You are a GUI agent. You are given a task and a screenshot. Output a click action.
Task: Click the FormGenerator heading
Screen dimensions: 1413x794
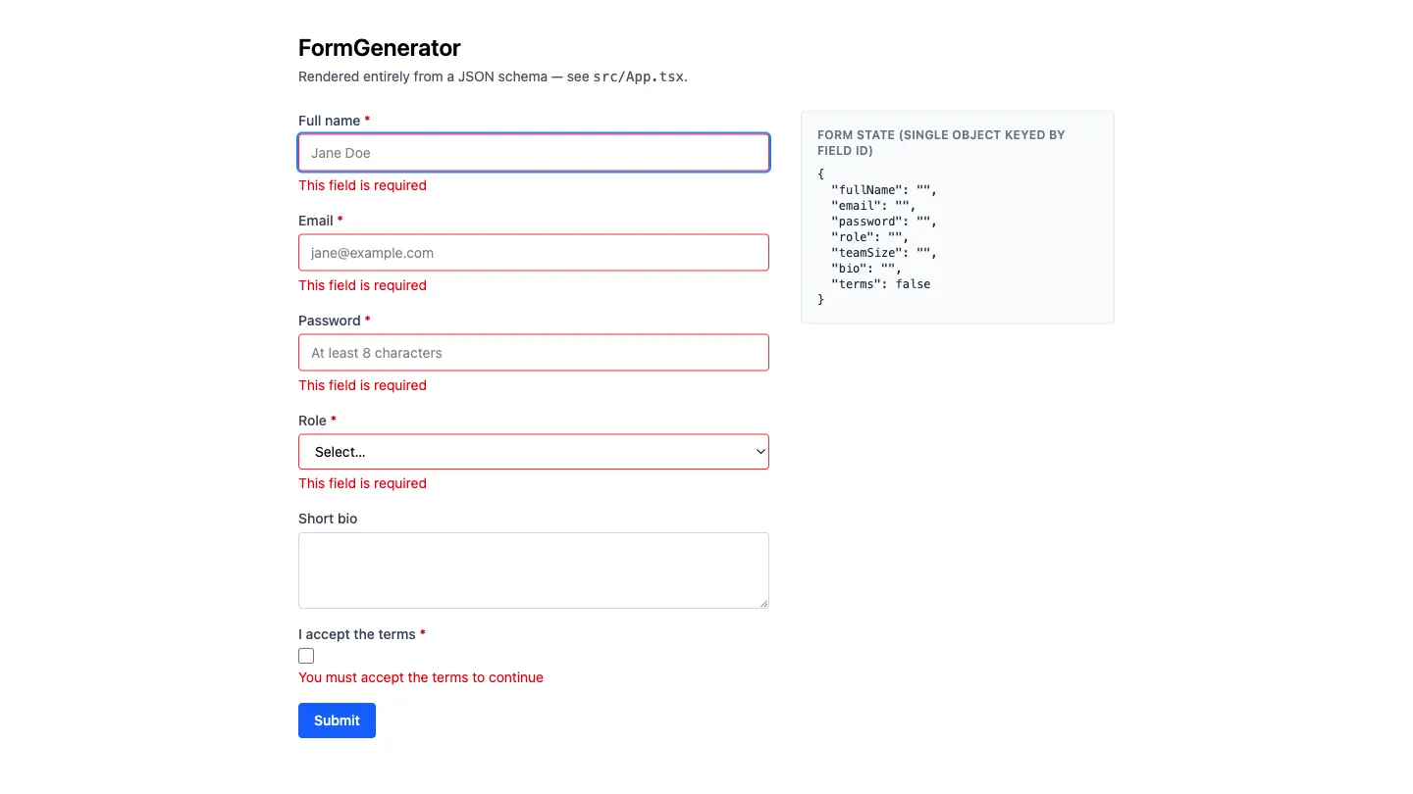[x=380, y=47]
